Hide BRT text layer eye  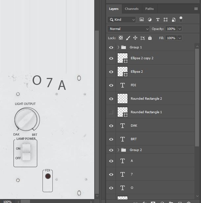tap(111, 139)
